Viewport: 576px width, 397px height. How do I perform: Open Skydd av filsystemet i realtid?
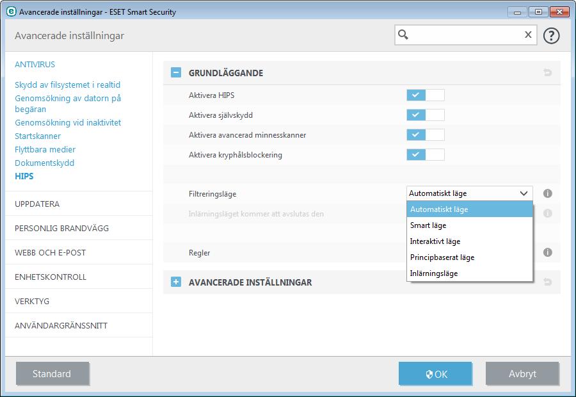(x=68, y=85)
